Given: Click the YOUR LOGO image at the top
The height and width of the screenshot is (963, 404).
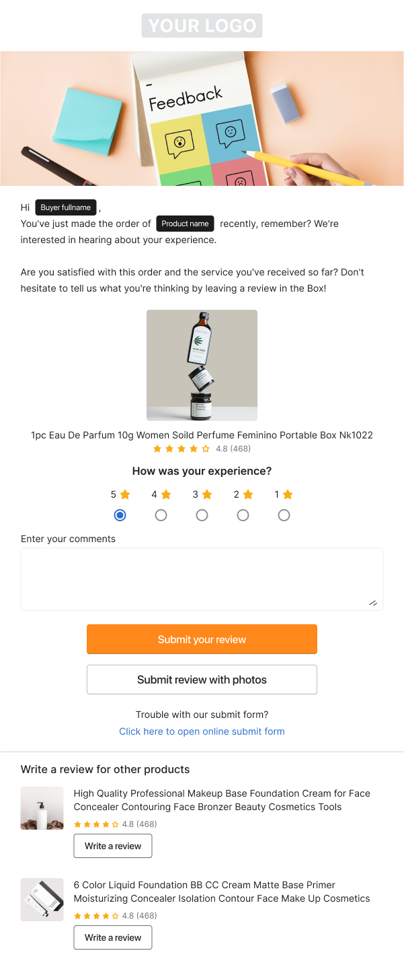Looking at the screenshot, I should click(202, 25).
